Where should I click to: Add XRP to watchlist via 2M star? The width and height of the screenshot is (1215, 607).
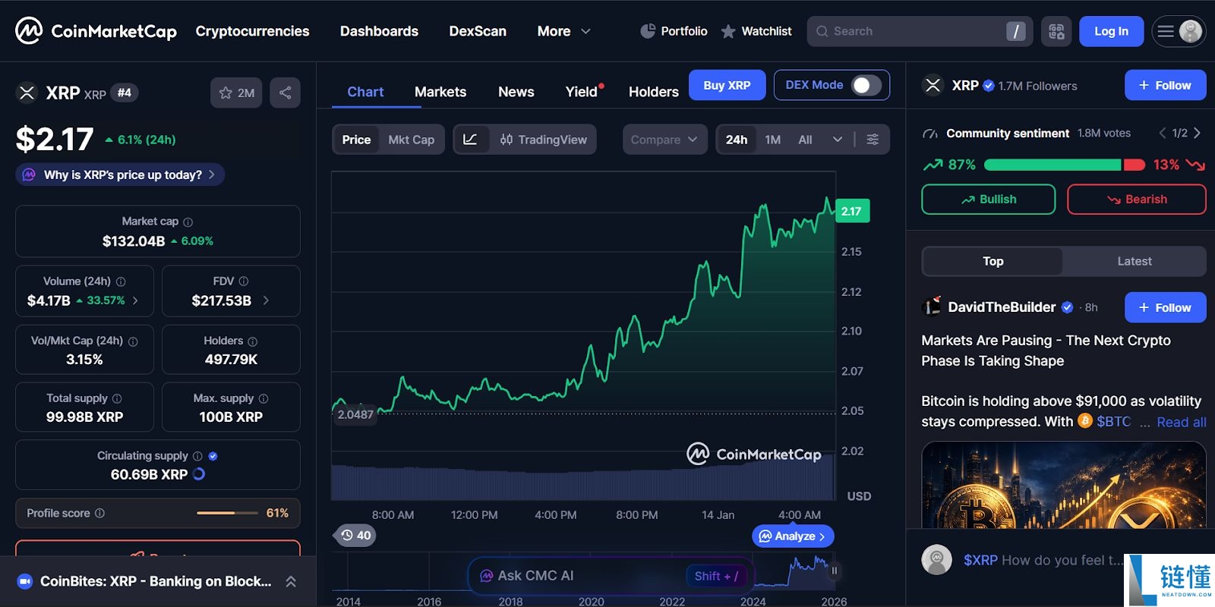tap(236, 93)
